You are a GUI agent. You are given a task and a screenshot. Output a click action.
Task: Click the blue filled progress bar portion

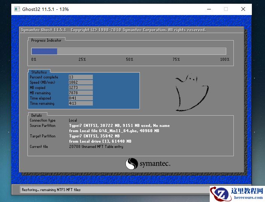point(44,51)
